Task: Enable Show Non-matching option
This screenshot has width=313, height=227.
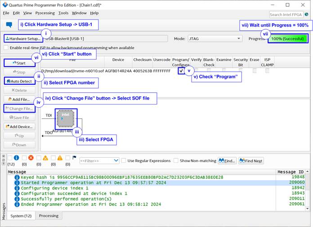Action: [x=176, y=161]
